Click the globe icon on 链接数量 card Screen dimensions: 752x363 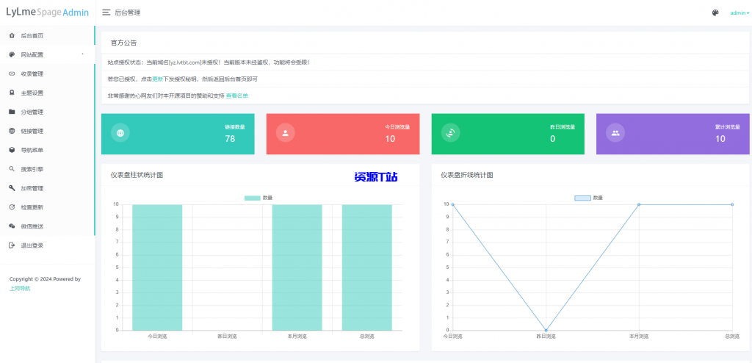[120, 134]
